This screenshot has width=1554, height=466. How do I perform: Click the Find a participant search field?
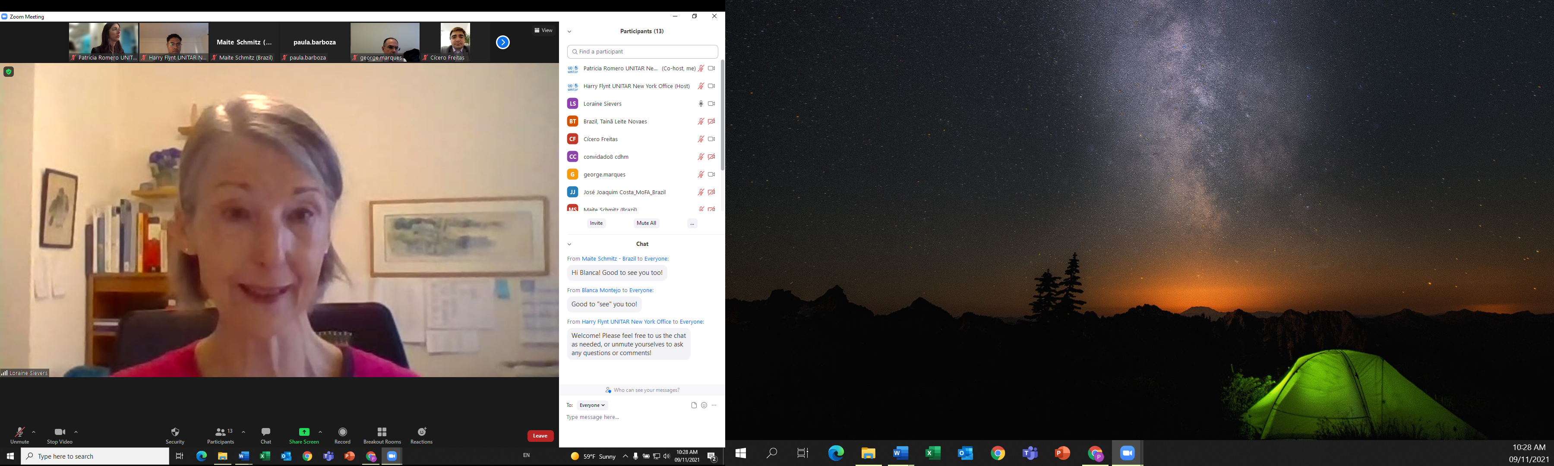pyautogui.click(x=642, y=52)
